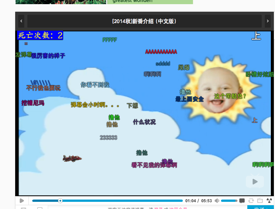Screen dimensions: 275x209
Task: Click the red AAAAAAAAAAA comment
Action: click(161, 52)
